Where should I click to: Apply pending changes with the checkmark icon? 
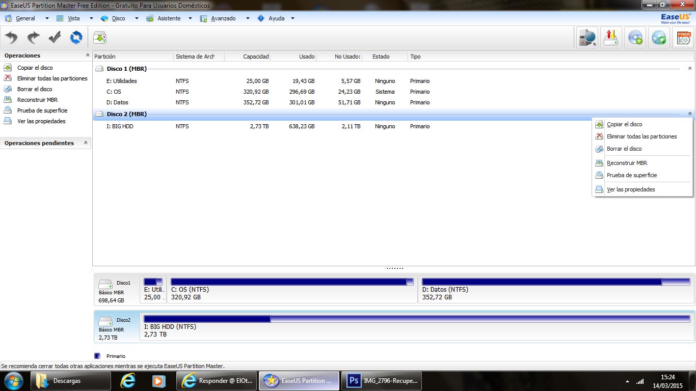coord(55,37)
